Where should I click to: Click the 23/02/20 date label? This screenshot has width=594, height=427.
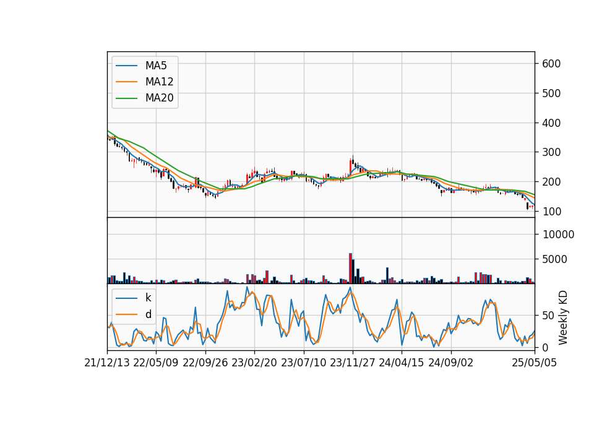point(254,363)
